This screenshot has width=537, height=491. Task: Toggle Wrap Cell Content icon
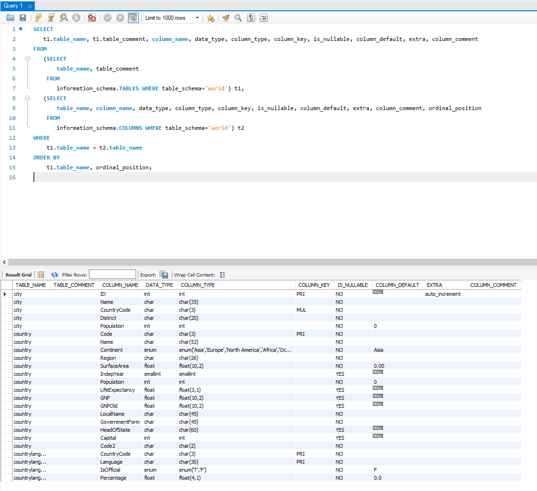(222, 275)
